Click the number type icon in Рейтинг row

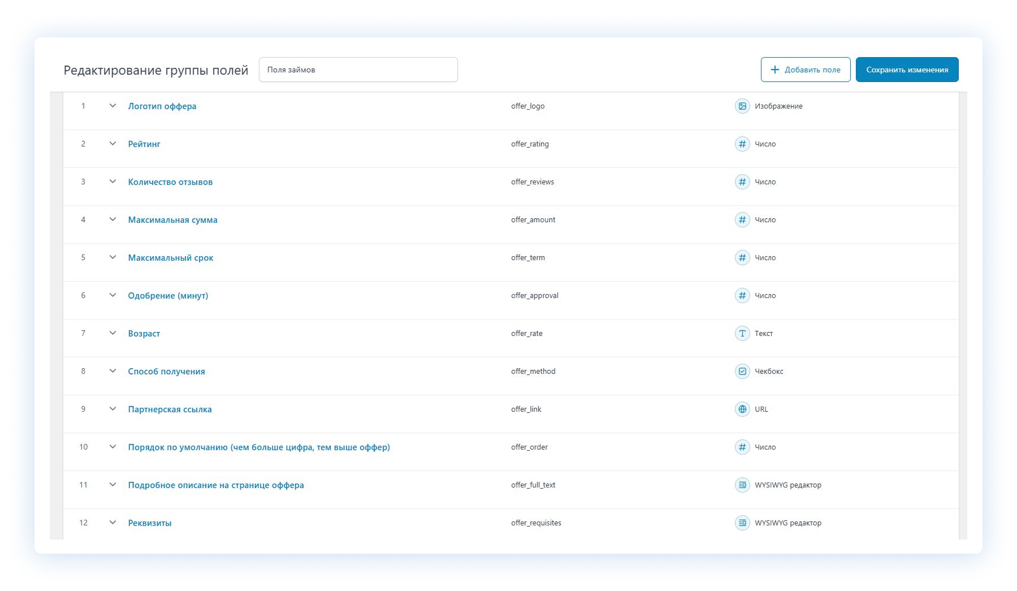pyautogui.click(x=742, y=144)
